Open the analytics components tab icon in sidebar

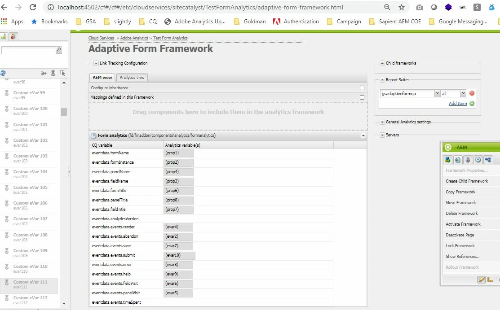4,37
